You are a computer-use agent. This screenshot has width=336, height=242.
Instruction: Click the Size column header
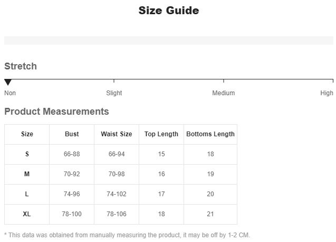[27, 134]
